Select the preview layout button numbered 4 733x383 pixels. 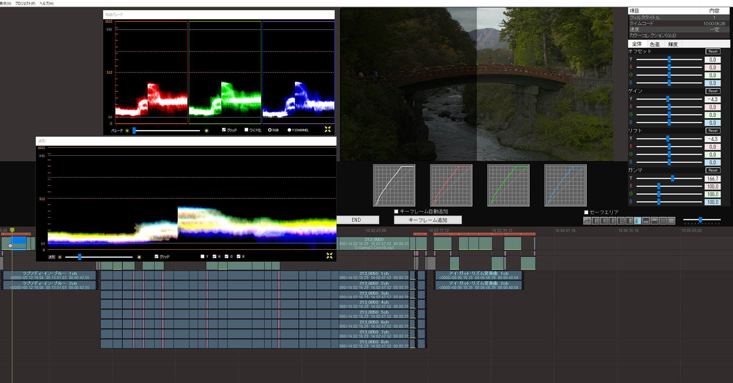point(621,221)
